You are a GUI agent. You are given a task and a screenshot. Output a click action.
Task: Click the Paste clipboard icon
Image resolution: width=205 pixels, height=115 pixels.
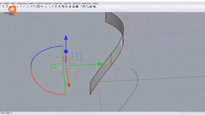(7, 6)
